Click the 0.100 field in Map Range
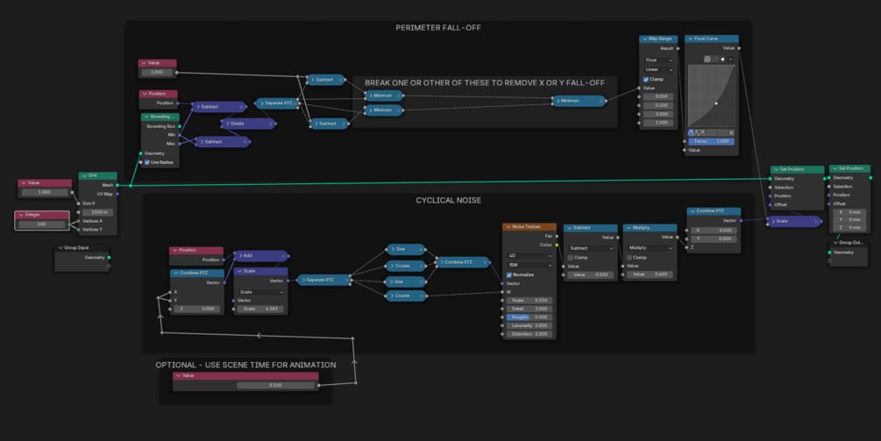 (x=658, y=105)
